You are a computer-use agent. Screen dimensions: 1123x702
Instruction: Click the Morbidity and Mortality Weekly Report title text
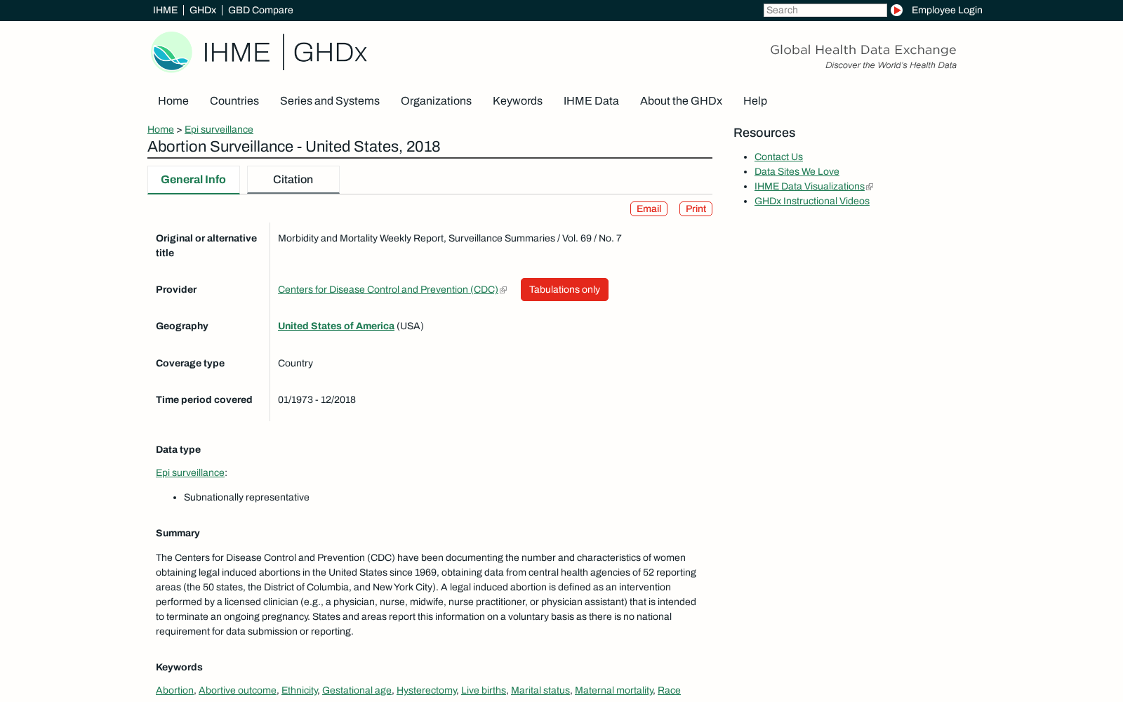click(x=450, y=239)
